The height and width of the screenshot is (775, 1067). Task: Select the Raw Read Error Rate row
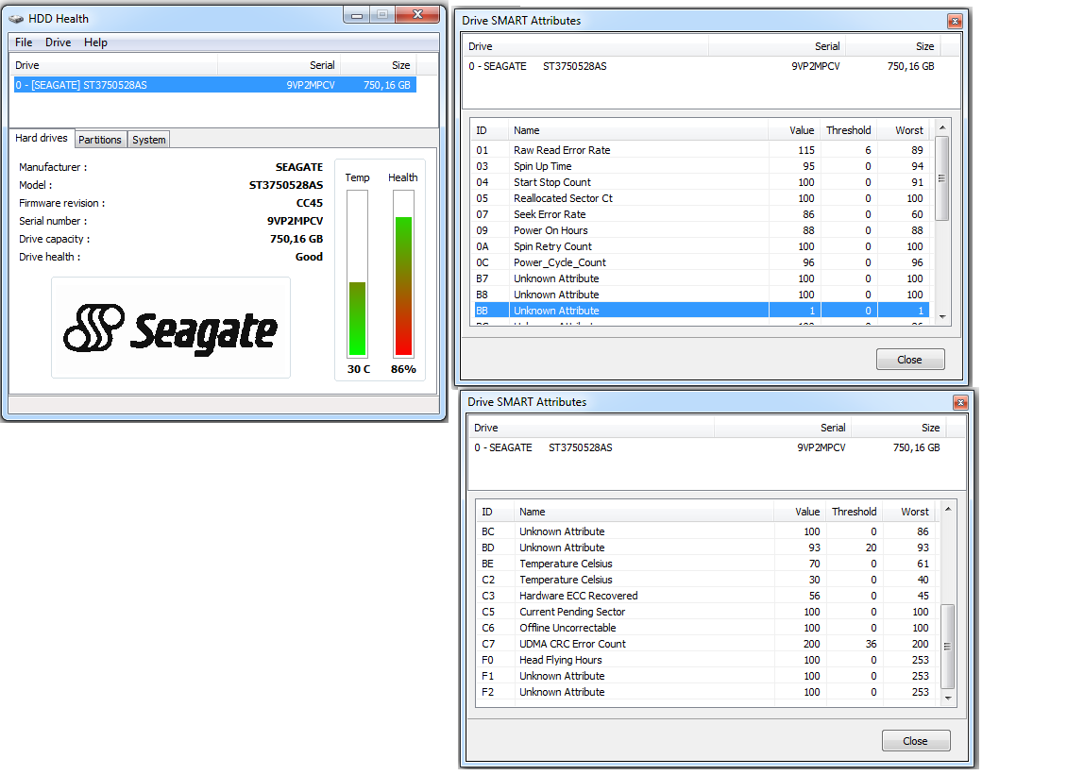click(x=701, y=150)
